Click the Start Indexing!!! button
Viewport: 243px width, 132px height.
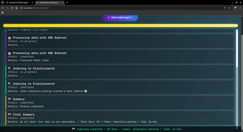120,17
